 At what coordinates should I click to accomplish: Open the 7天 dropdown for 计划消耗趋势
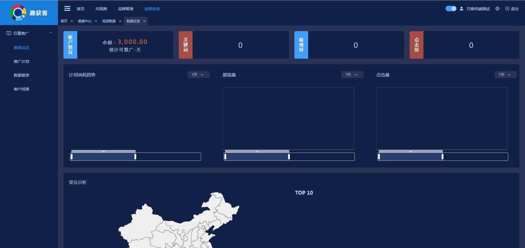(198, 75)
